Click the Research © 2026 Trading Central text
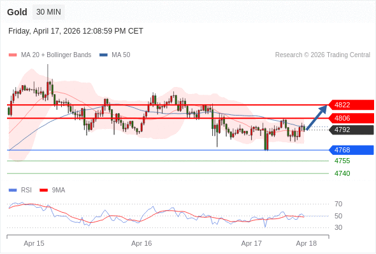Viewport: 376px width, 254px height. coord(322,55)
